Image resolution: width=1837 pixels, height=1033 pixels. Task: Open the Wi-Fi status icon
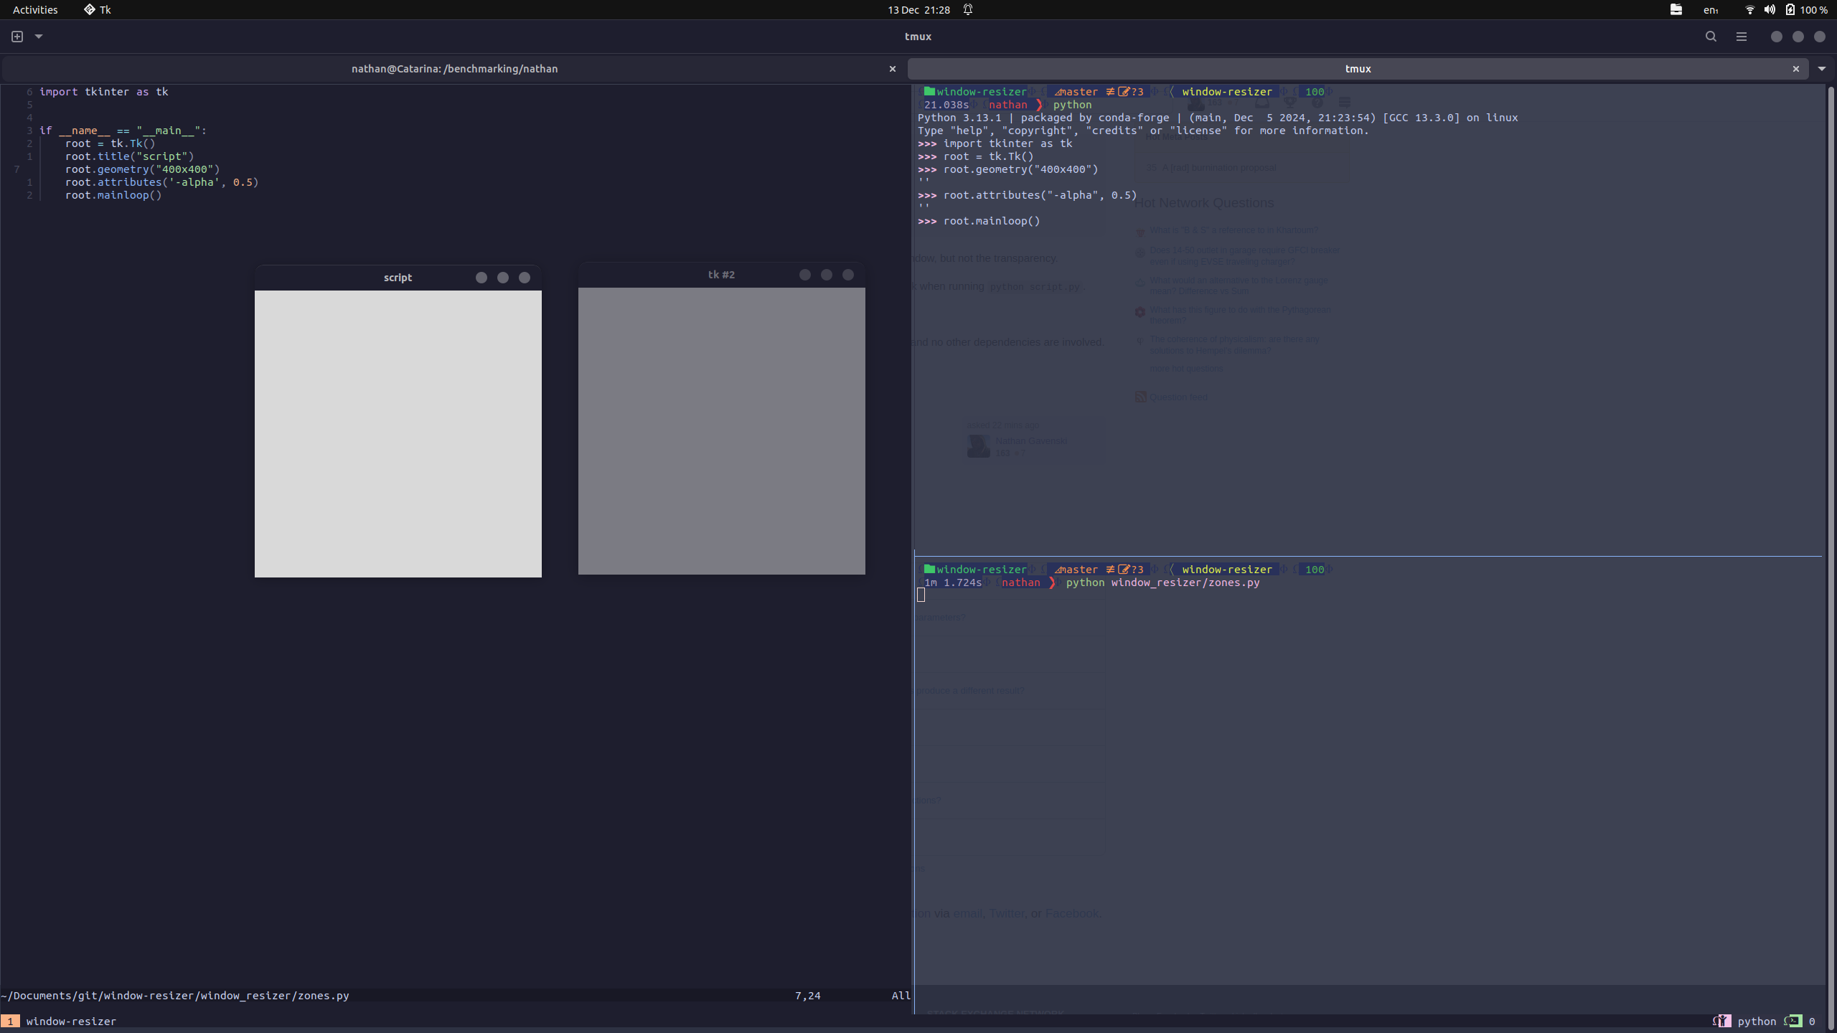[1749, 9]
